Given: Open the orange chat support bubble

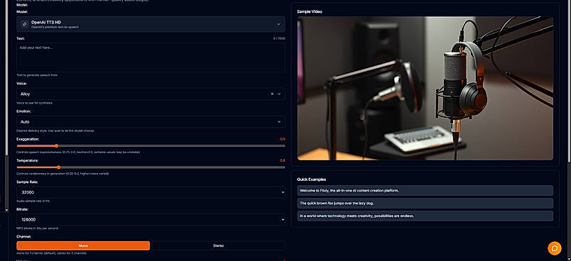Looking at the screenshot, I should tap(554, 248).
